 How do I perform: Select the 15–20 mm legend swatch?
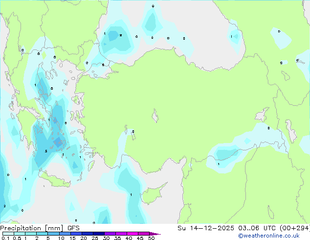pos(76,234)
